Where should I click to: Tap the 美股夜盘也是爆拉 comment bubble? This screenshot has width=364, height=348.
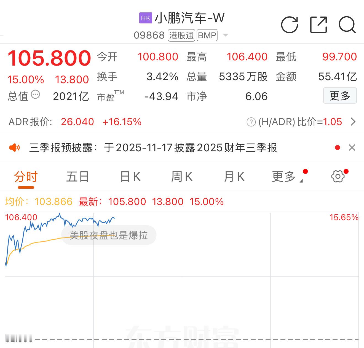coord(109,235)
